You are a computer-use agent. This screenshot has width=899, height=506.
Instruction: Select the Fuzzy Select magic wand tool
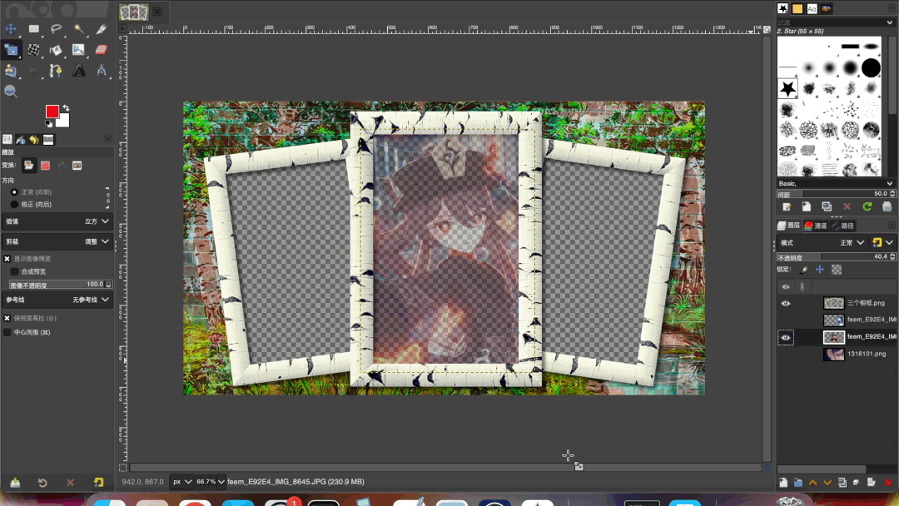(78, 28)
